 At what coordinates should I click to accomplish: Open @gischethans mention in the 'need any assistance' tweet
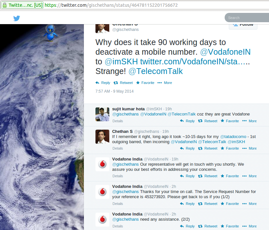125,219
